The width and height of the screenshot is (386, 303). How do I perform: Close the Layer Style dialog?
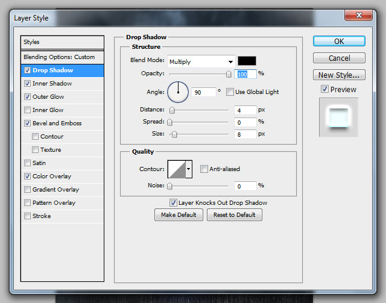coord(358,16)
